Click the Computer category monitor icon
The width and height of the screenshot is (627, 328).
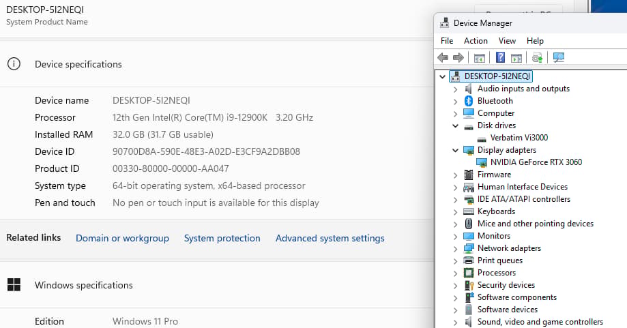469,113
